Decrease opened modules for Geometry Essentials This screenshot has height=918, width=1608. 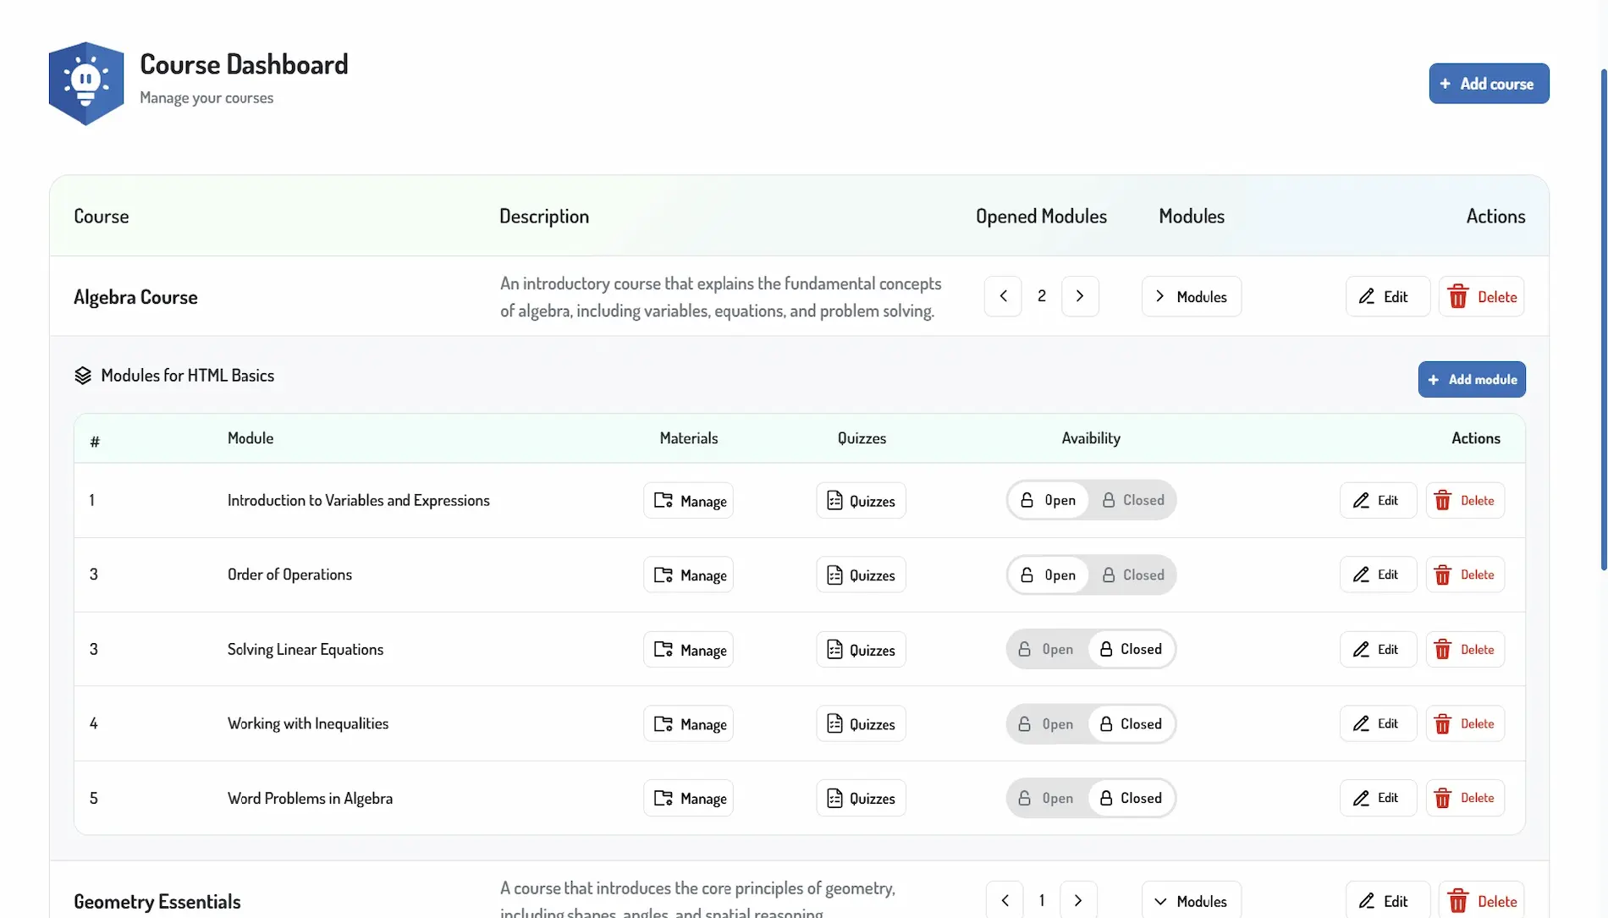coord(1005,900)
